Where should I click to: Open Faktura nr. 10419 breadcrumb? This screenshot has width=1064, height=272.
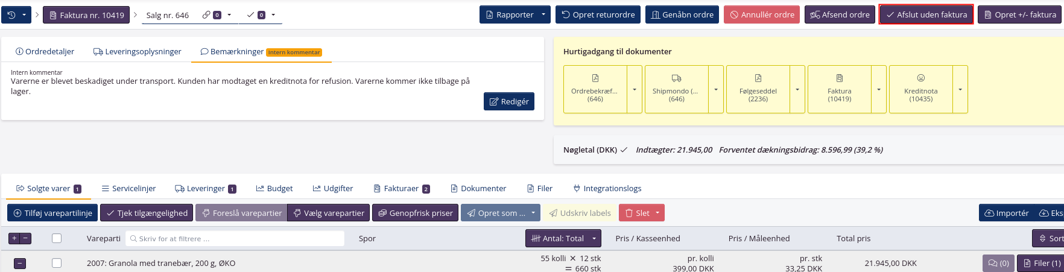coord(86,14)
